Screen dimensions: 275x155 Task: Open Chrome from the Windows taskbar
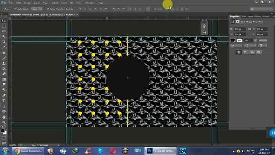(28, 151)
